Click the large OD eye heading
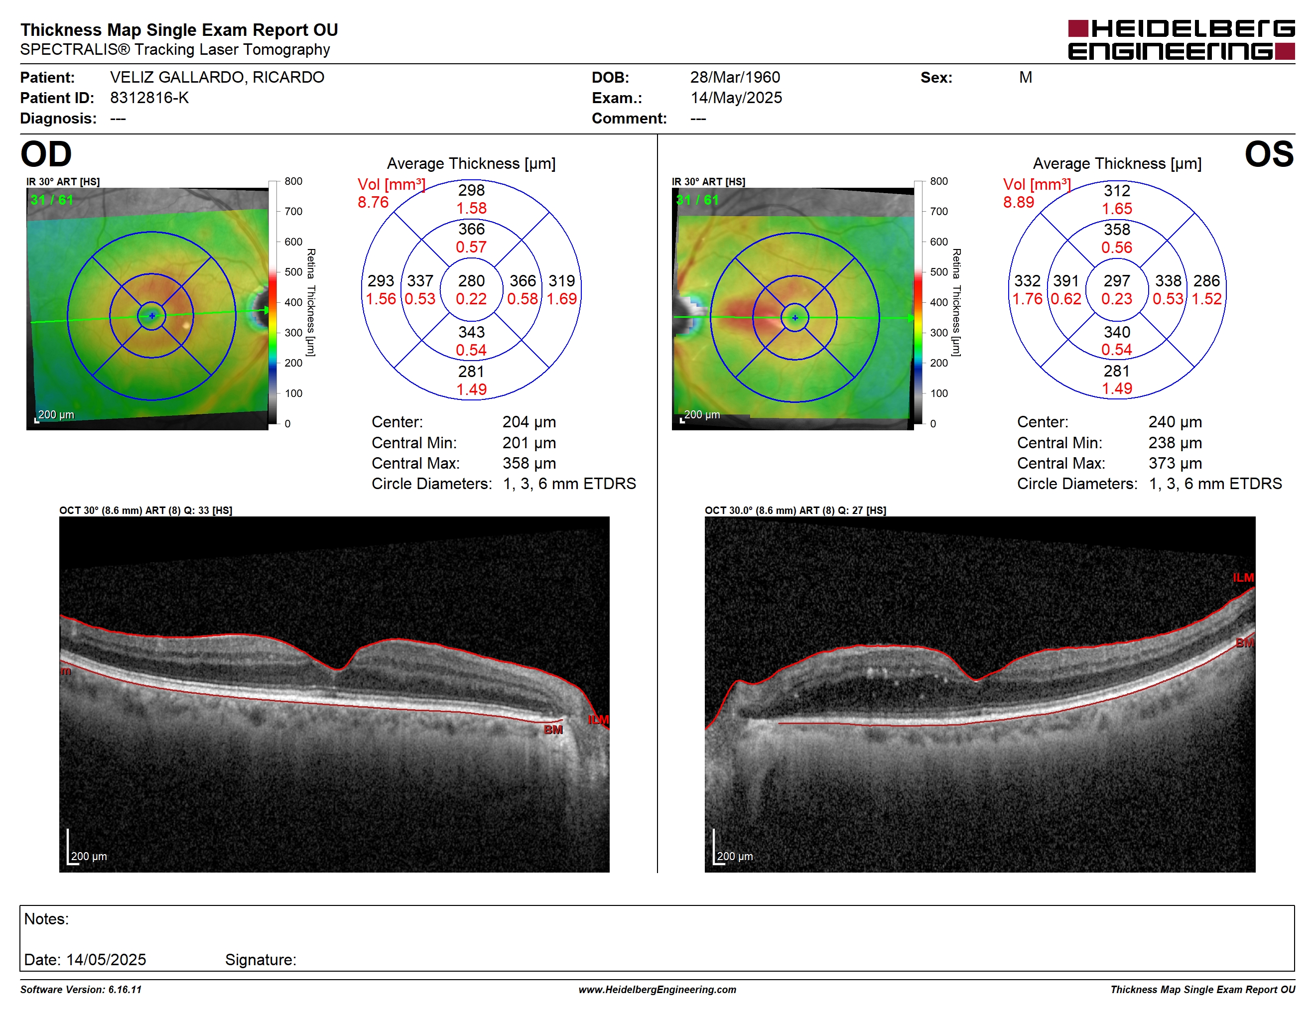 pos(46,155)
